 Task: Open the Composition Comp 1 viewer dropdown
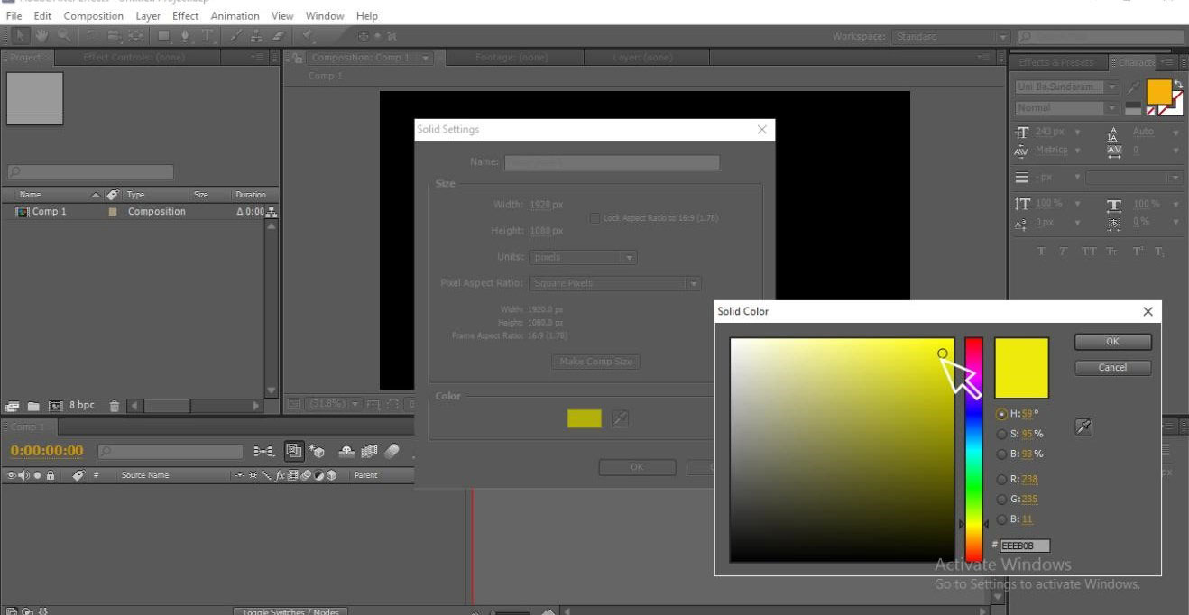tap(426, 58)
